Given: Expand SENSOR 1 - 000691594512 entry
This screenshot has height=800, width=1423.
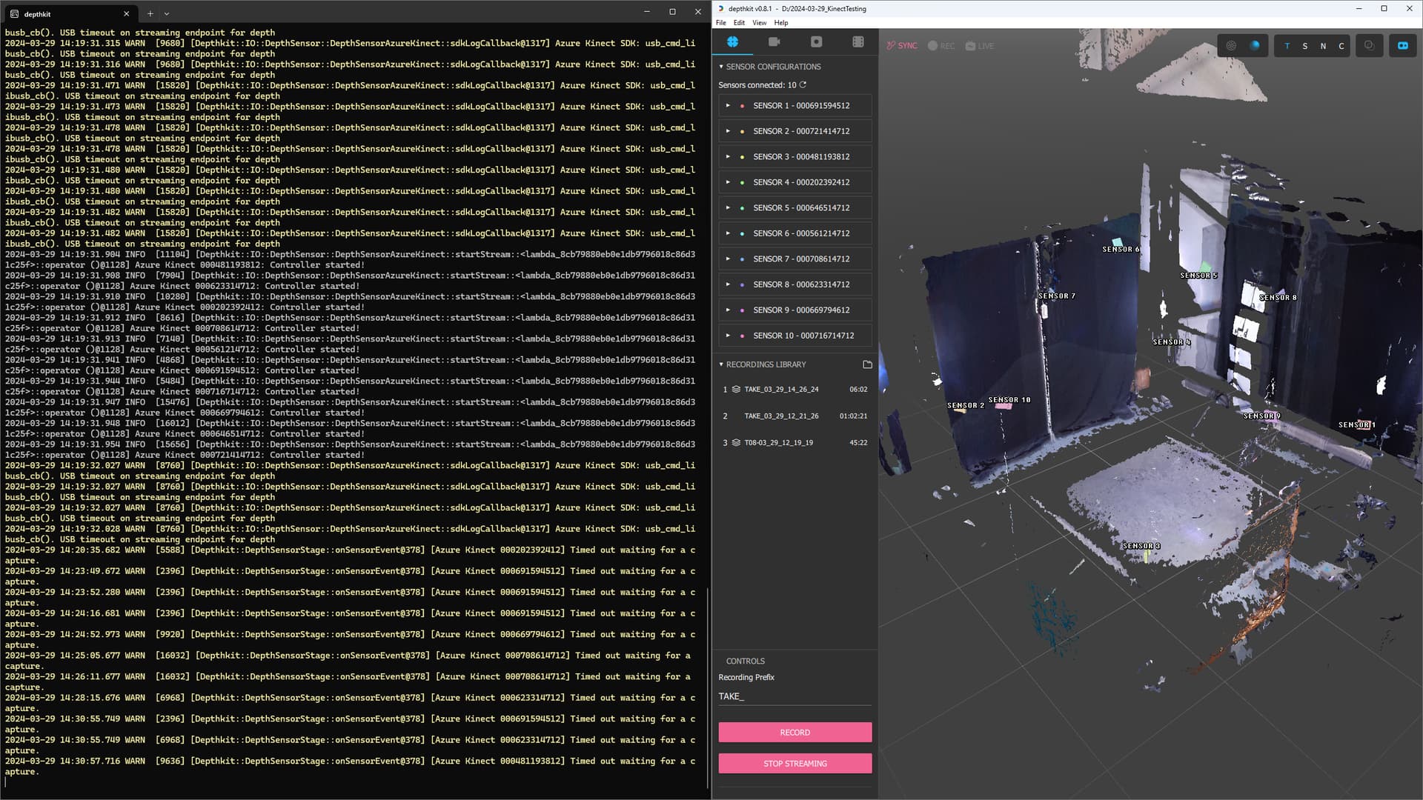Looking at the screenshot, I should point(728,106).
